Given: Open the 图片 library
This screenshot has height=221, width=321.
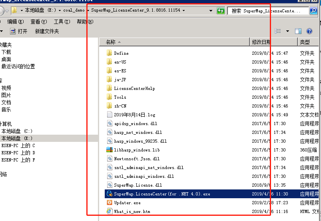Looking at the screenshot, I should point(6,95).
